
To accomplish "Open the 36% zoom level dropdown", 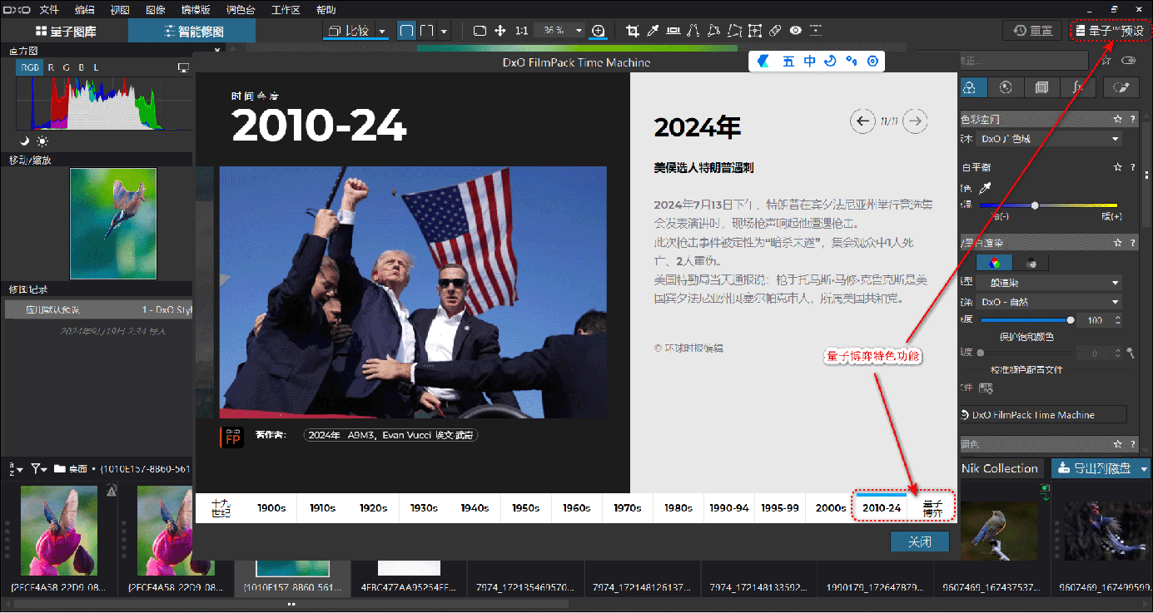I will [579, 31].
